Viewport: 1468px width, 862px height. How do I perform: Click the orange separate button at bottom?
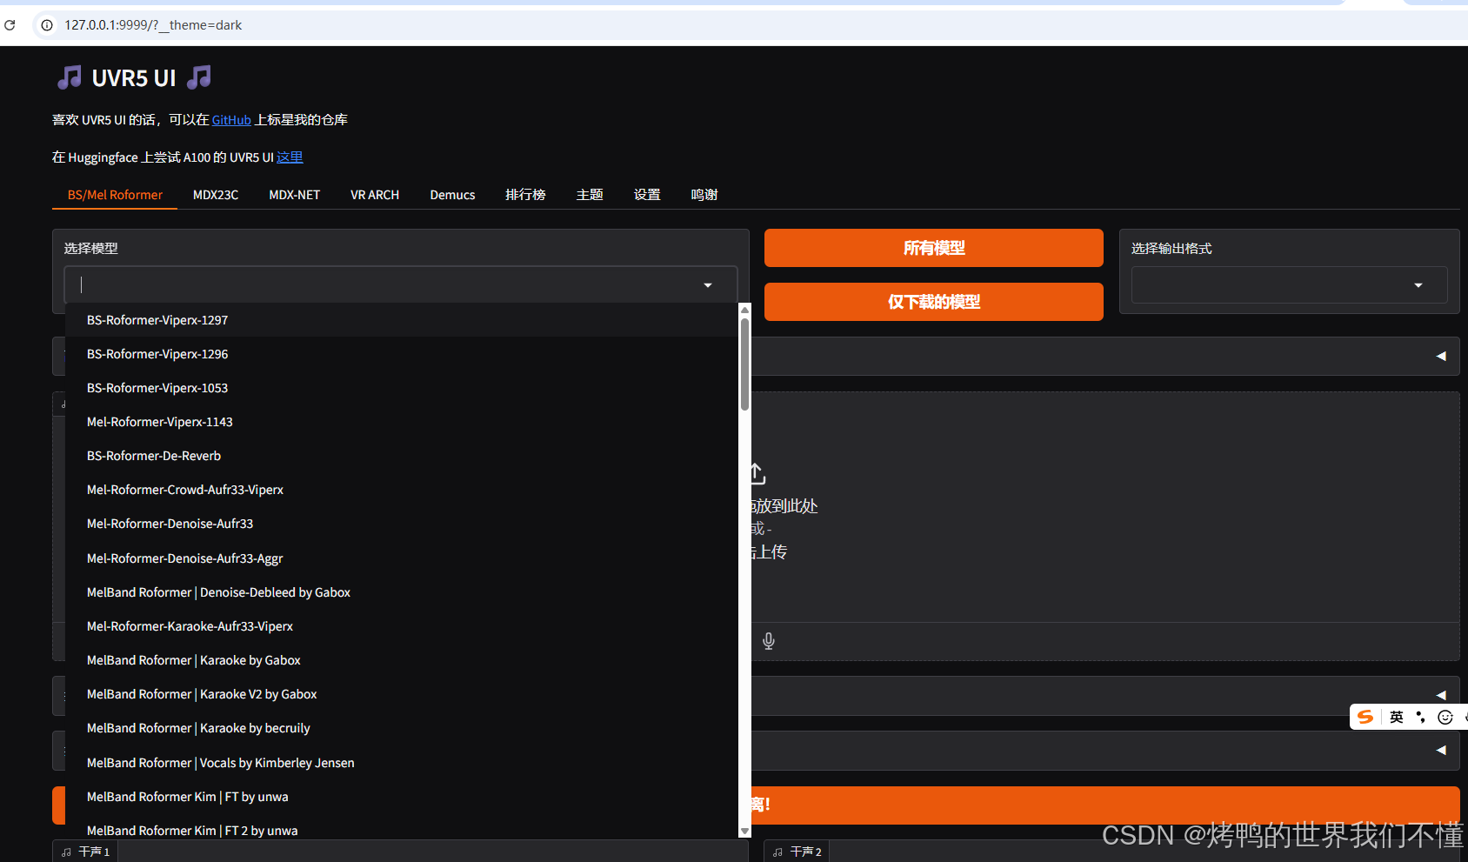pos(1104,805)
